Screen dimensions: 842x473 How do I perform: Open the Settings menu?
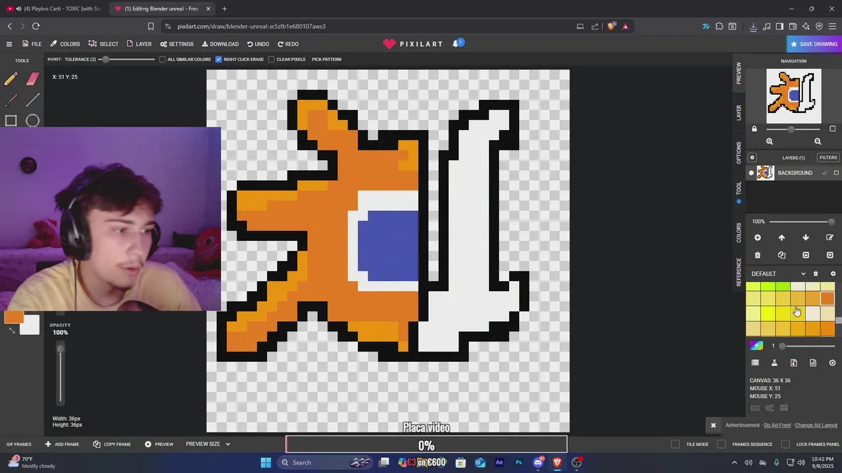pyautogui.click(x=177, y=44)
